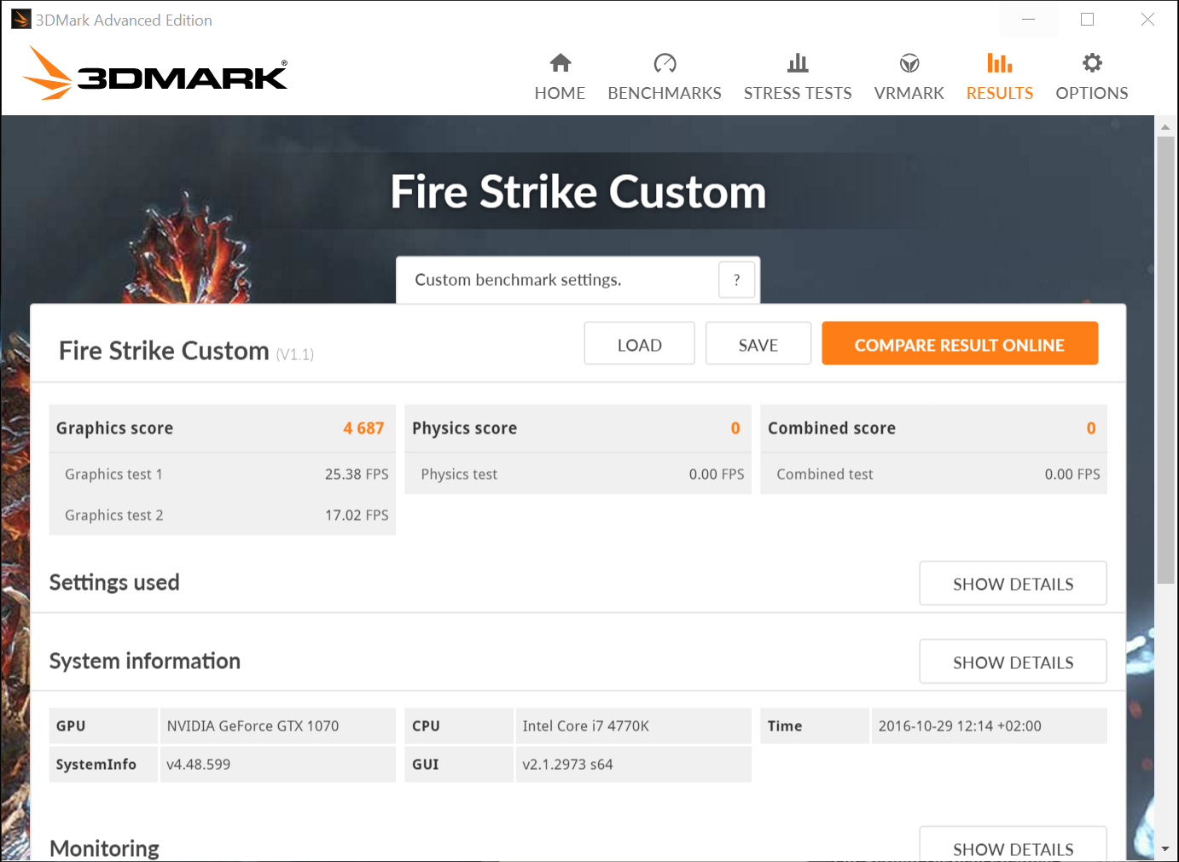Select the RESULTS tab label
The image size is (1179, 862).
(x=1000, y=93)
